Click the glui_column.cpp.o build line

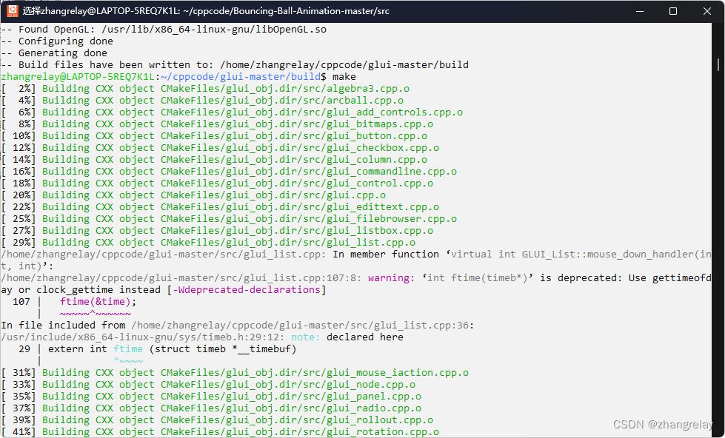214,160
